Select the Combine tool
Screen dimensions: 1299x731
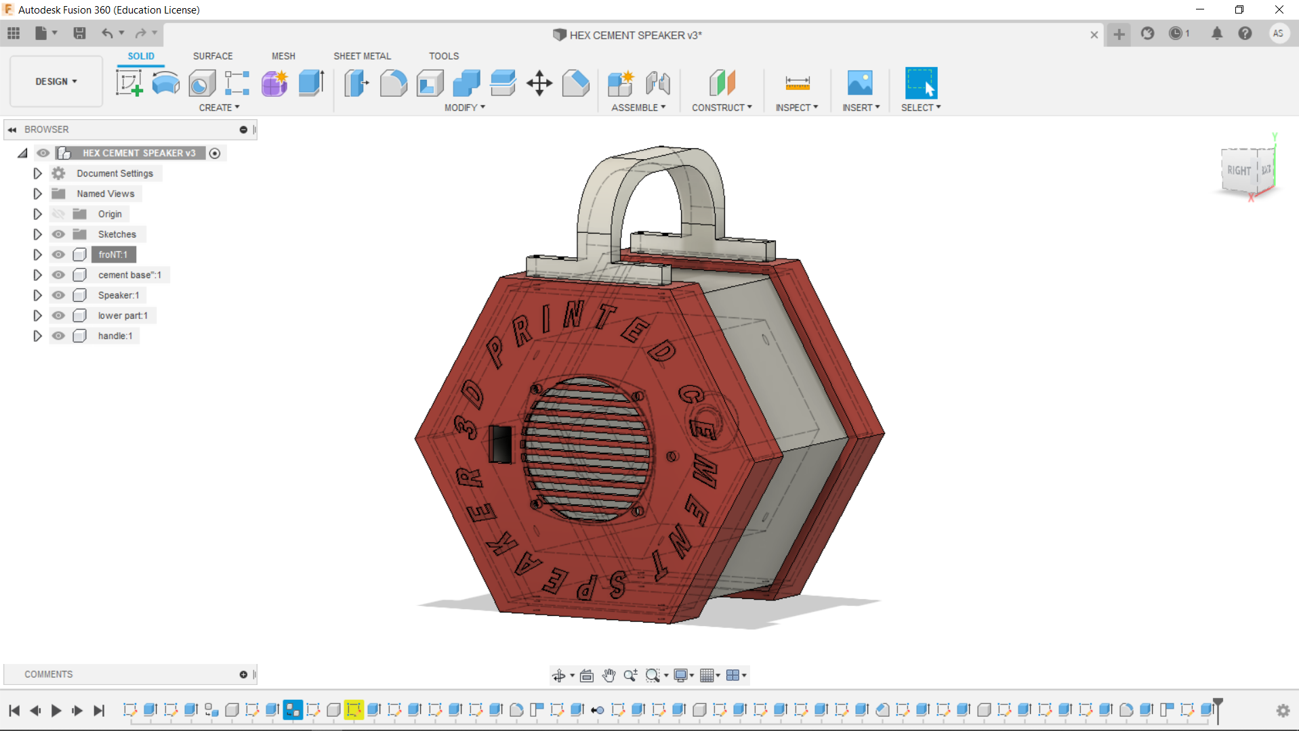click(x=466, y=83)
